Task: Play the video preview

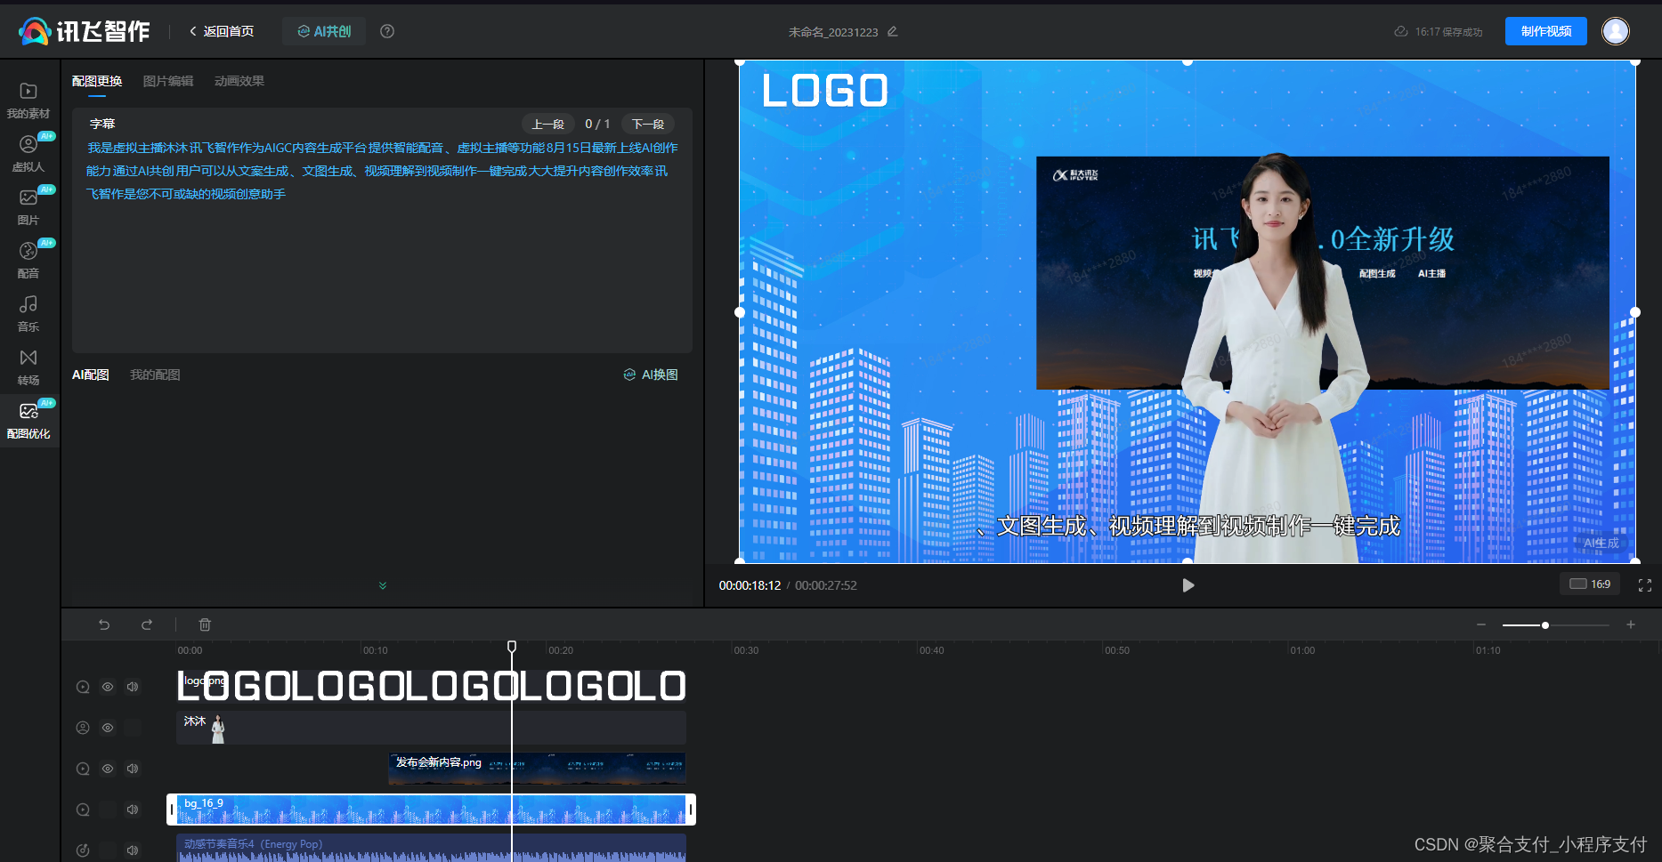Action: [1188, 585]
